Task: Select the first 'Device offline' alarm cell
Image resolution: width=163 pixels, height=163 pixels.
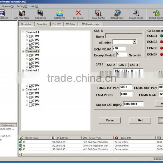Action: [135, 142]
